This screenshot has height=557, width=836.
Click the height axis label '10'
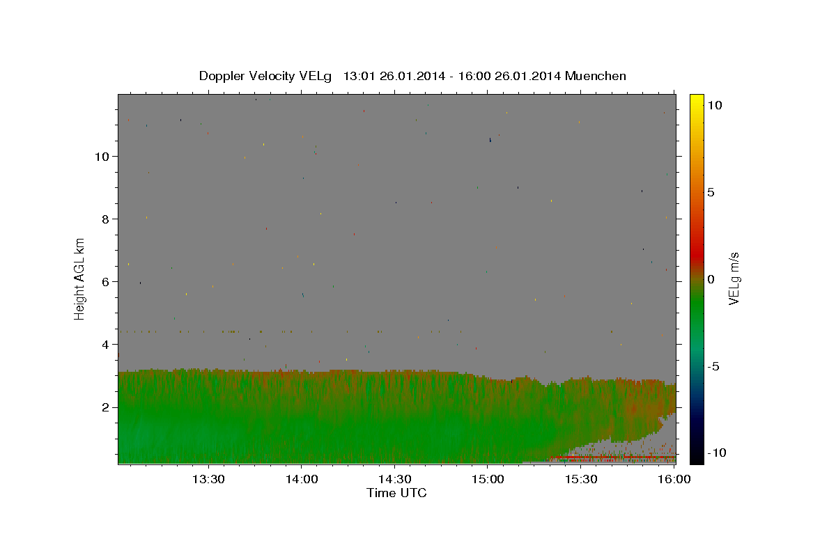click(102, 156)
